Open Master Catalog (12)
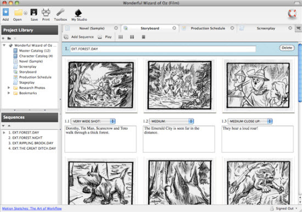The height and width of the screenshot is (212, 302). point(35,50)
